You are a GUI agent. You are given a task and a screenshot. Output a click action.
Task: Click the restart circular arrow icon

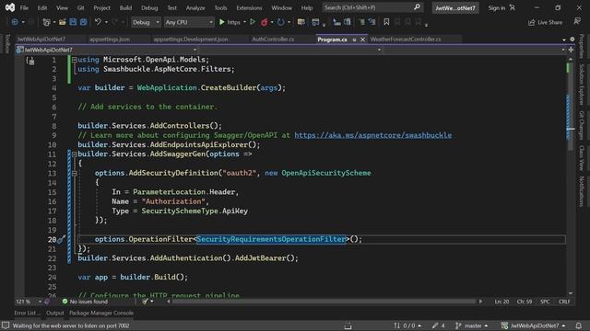(x=280, y=22)
